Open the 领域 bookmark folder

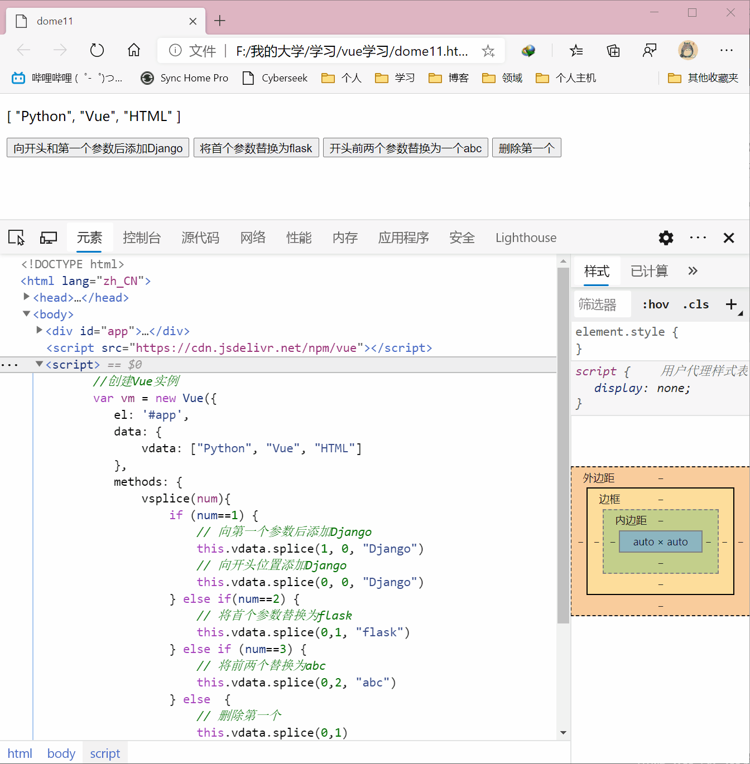click(502, 78)
